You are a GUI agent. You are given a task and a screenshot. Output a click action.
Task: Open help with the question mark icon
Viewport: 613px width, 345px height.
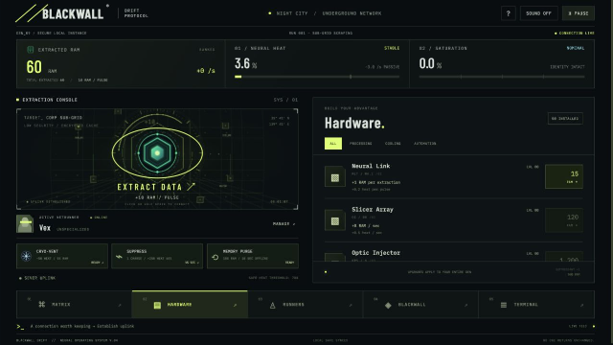pyautogui.click(x=509, y=13)
